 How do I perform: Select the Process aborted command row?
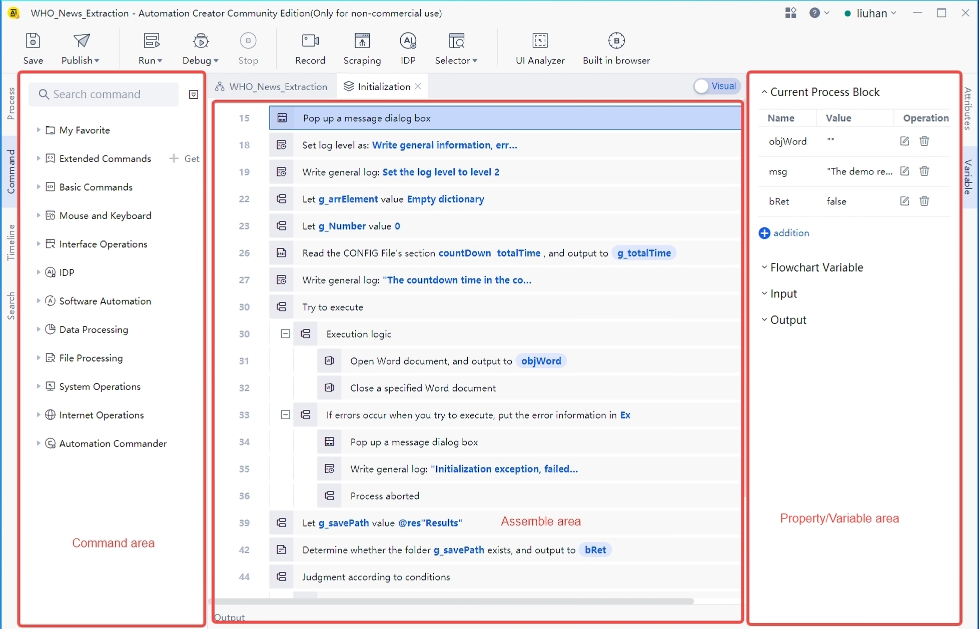(529, 496)
